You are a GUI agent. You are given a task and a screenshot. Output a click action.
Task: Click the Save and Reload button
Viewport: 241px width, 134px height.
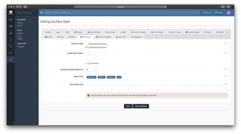pyautogui.click(x=142, y=106)
